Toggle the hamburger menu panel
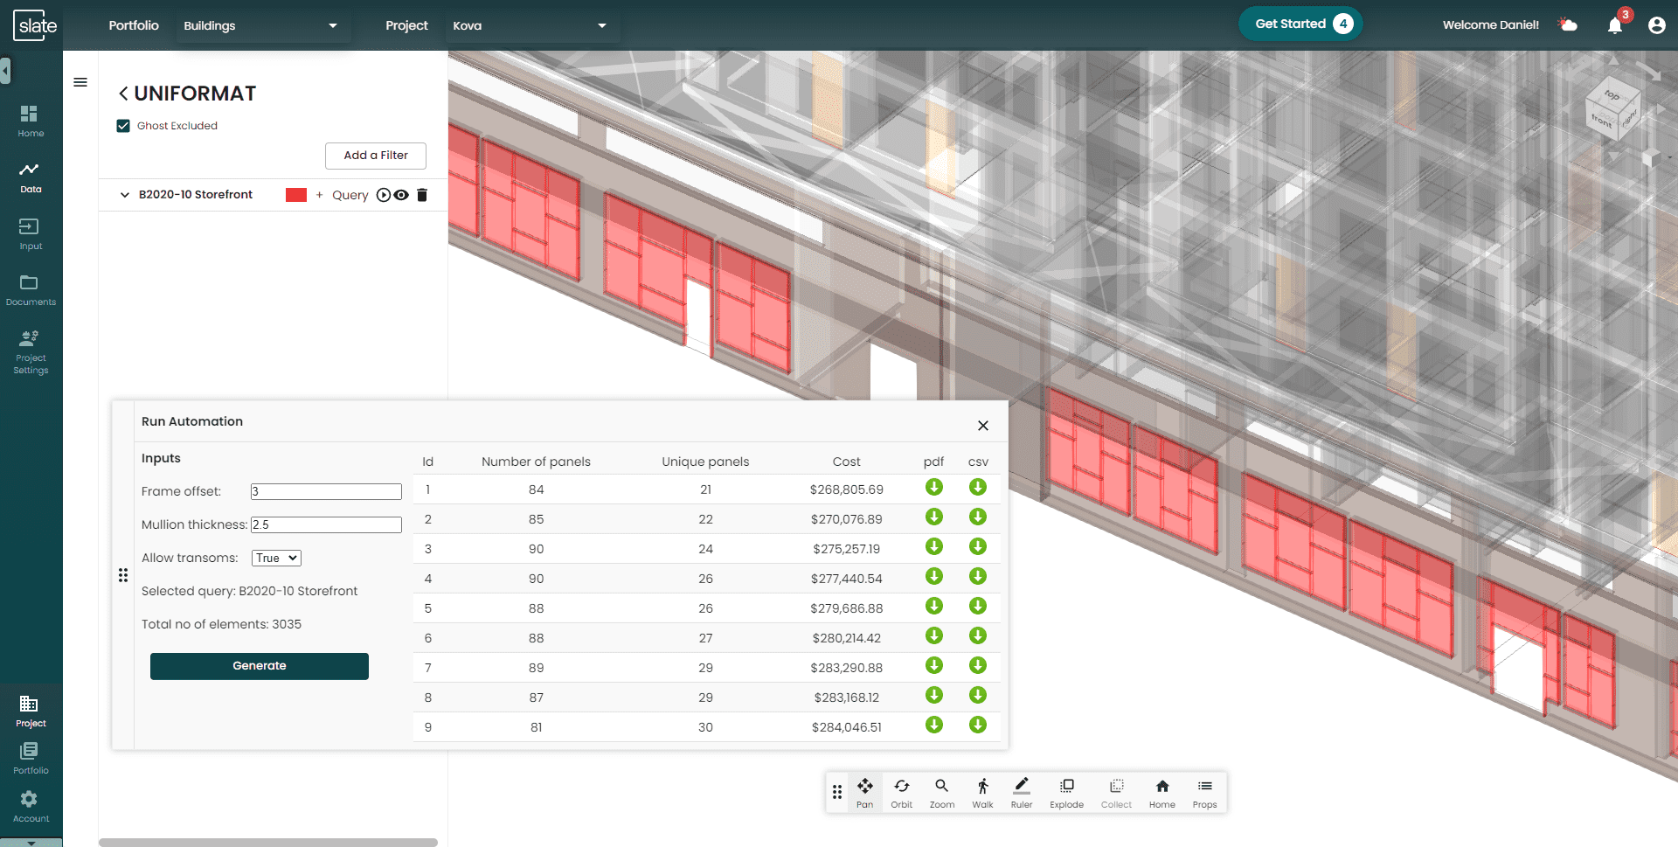The image size is (1678, 847). [x=80, y=82]
